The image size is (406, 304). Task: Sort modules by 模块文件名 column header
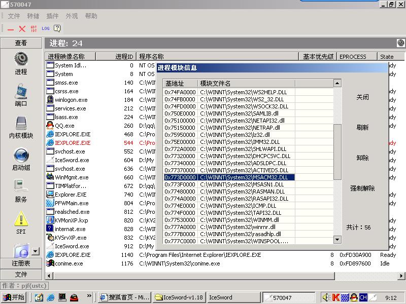[246, 83]
